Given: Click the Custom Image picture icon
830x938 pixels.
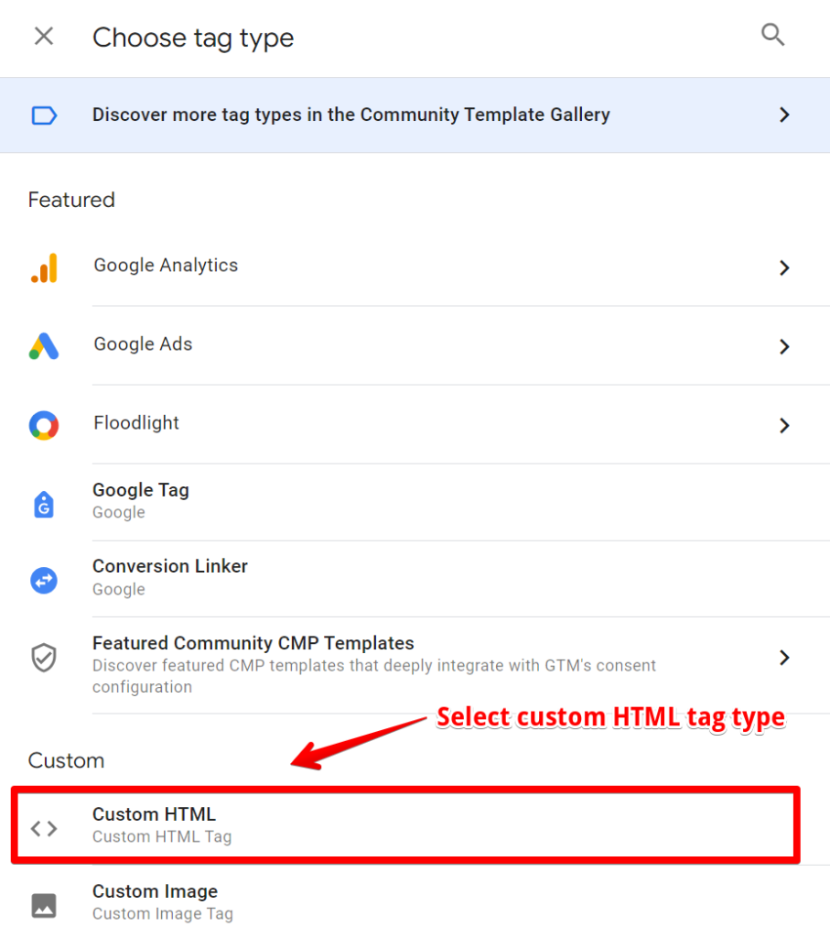Looking at the screenshot, I should pyautogui.click(x=44, y=905).
